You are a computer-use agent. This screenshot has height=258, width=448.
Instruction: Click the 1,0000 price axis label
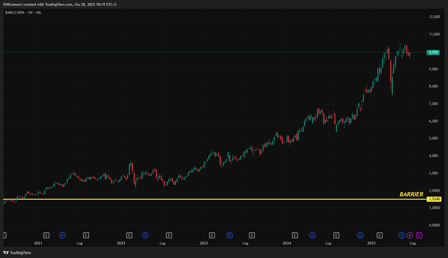(x=434, y=208)
